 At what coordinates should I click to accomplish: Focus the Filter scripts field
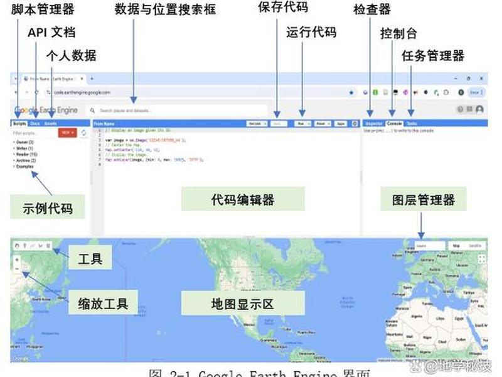[x=34, y=133]
